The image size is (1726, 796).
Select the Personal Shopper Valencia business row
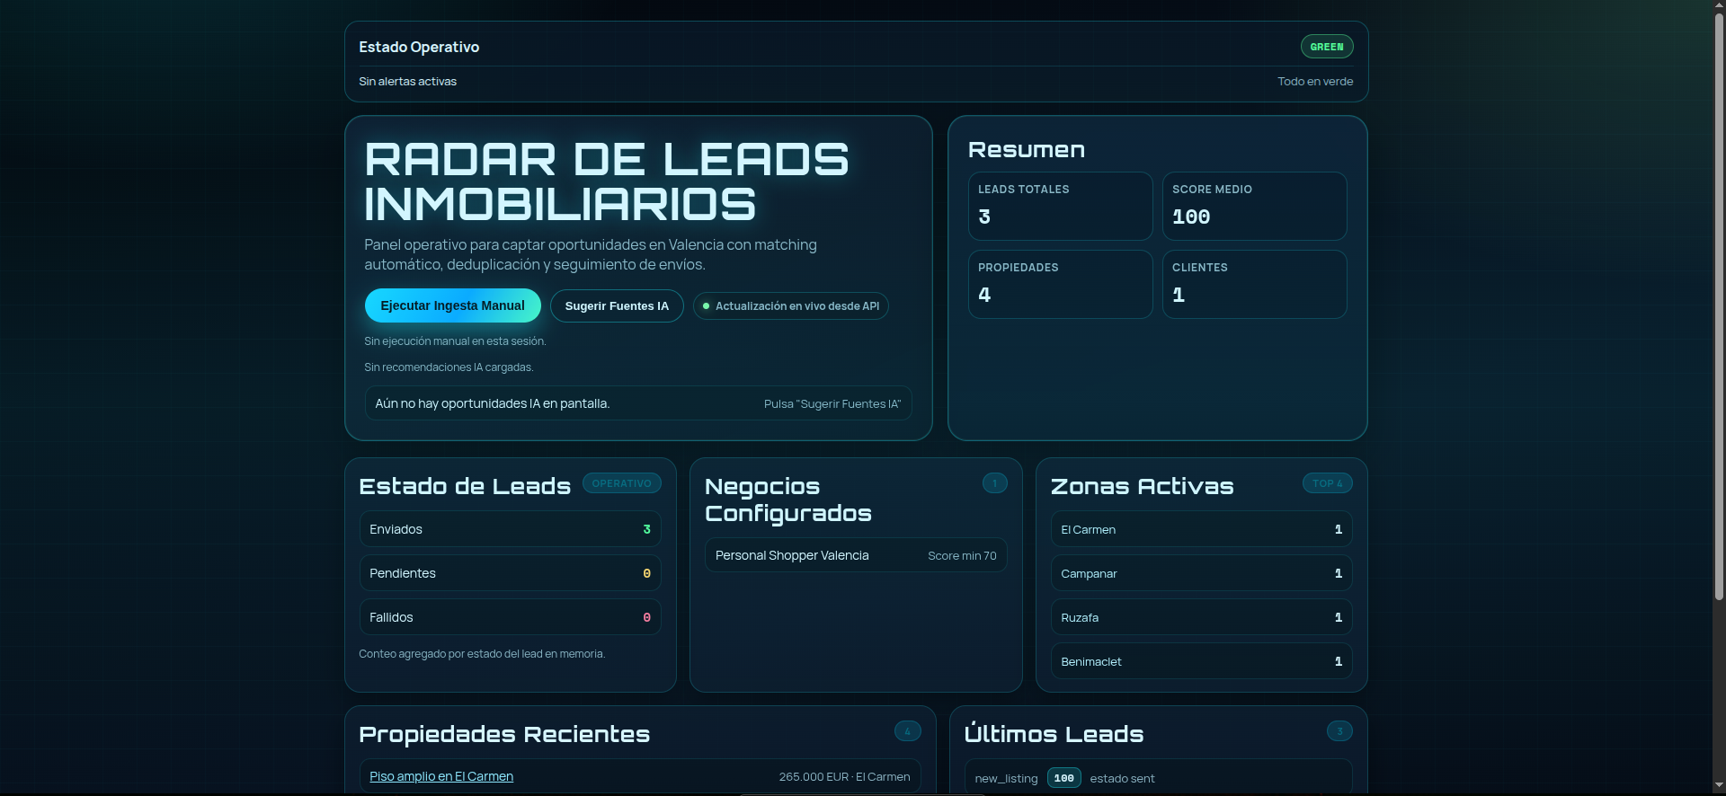[855, 555]
